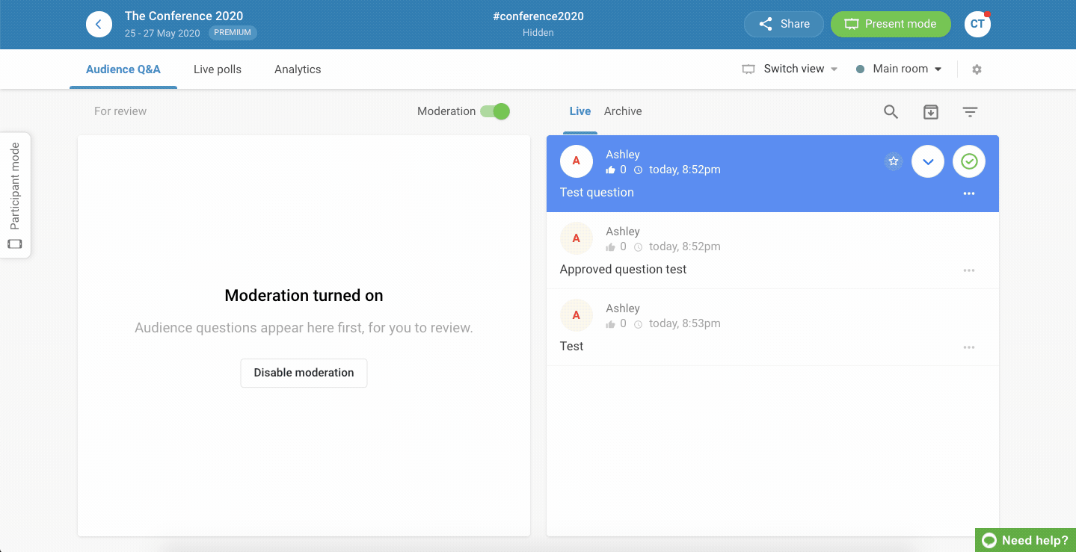Switch to the Live polls tab
Screen dimensions: 1076x552
218,69
